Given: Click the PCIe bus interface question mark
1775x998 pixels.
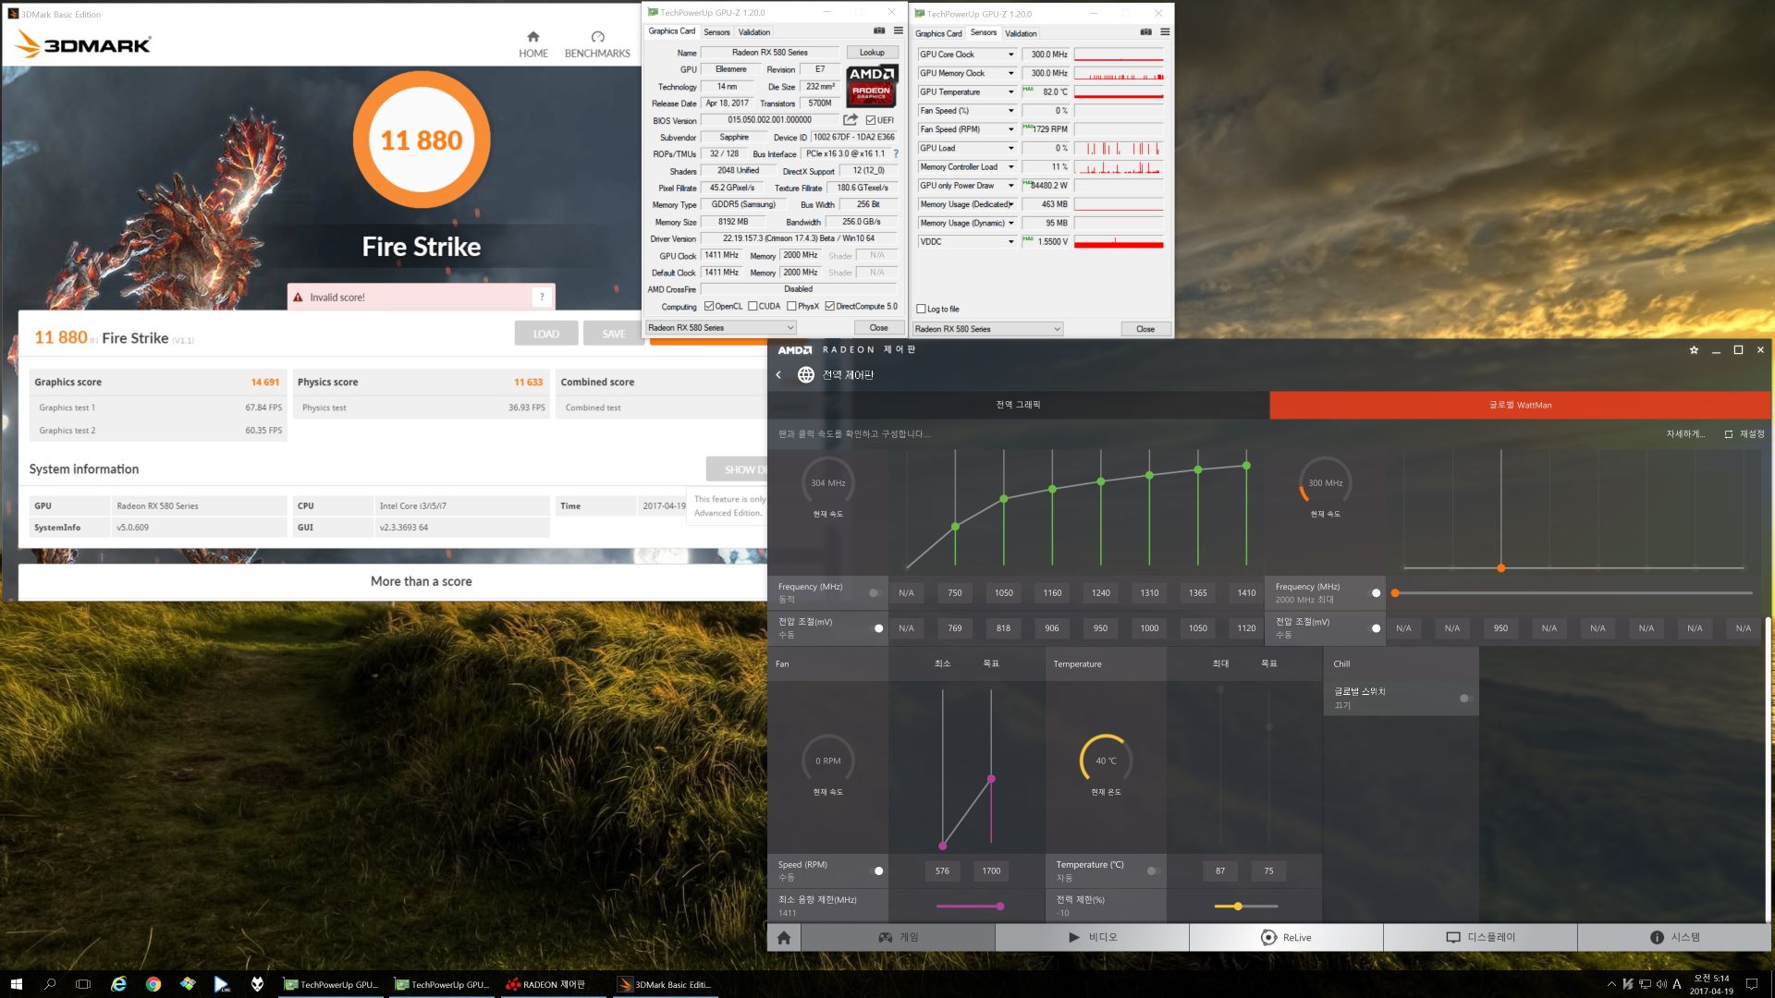Looking at the screenshot, I should (896, 154).
